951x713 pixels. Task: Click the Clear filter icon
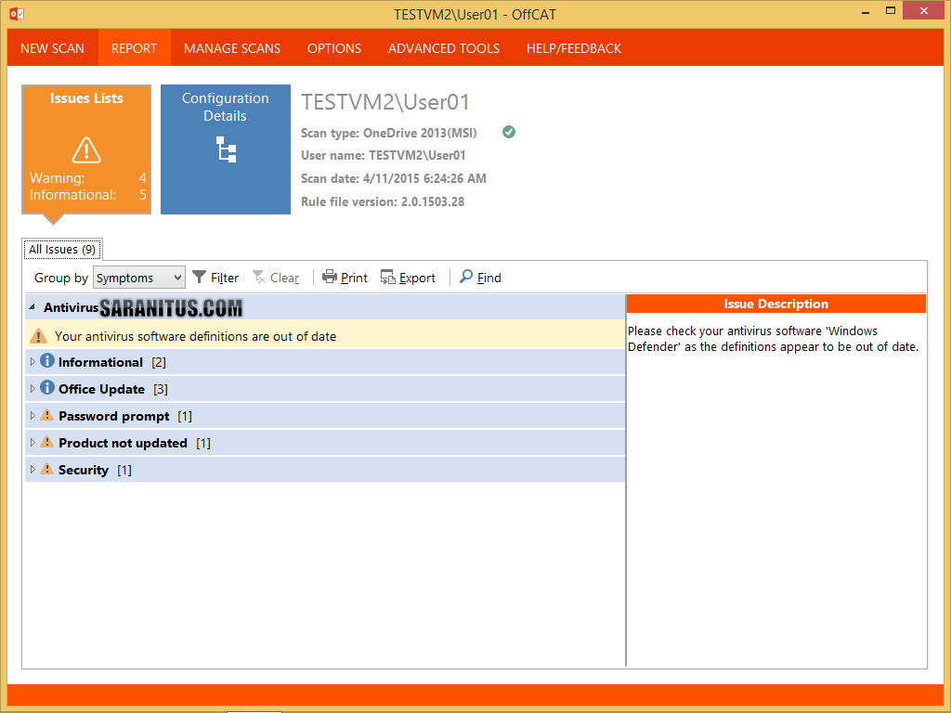coord(259,277)
